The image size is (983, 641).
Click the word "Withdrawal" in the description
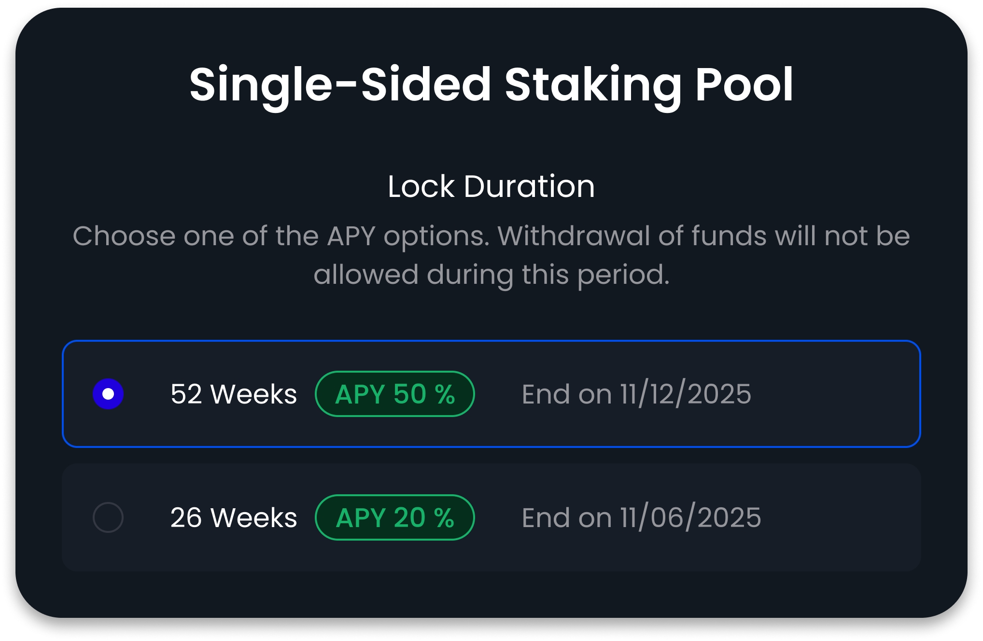pyautogui.click(x=574, y=236)
